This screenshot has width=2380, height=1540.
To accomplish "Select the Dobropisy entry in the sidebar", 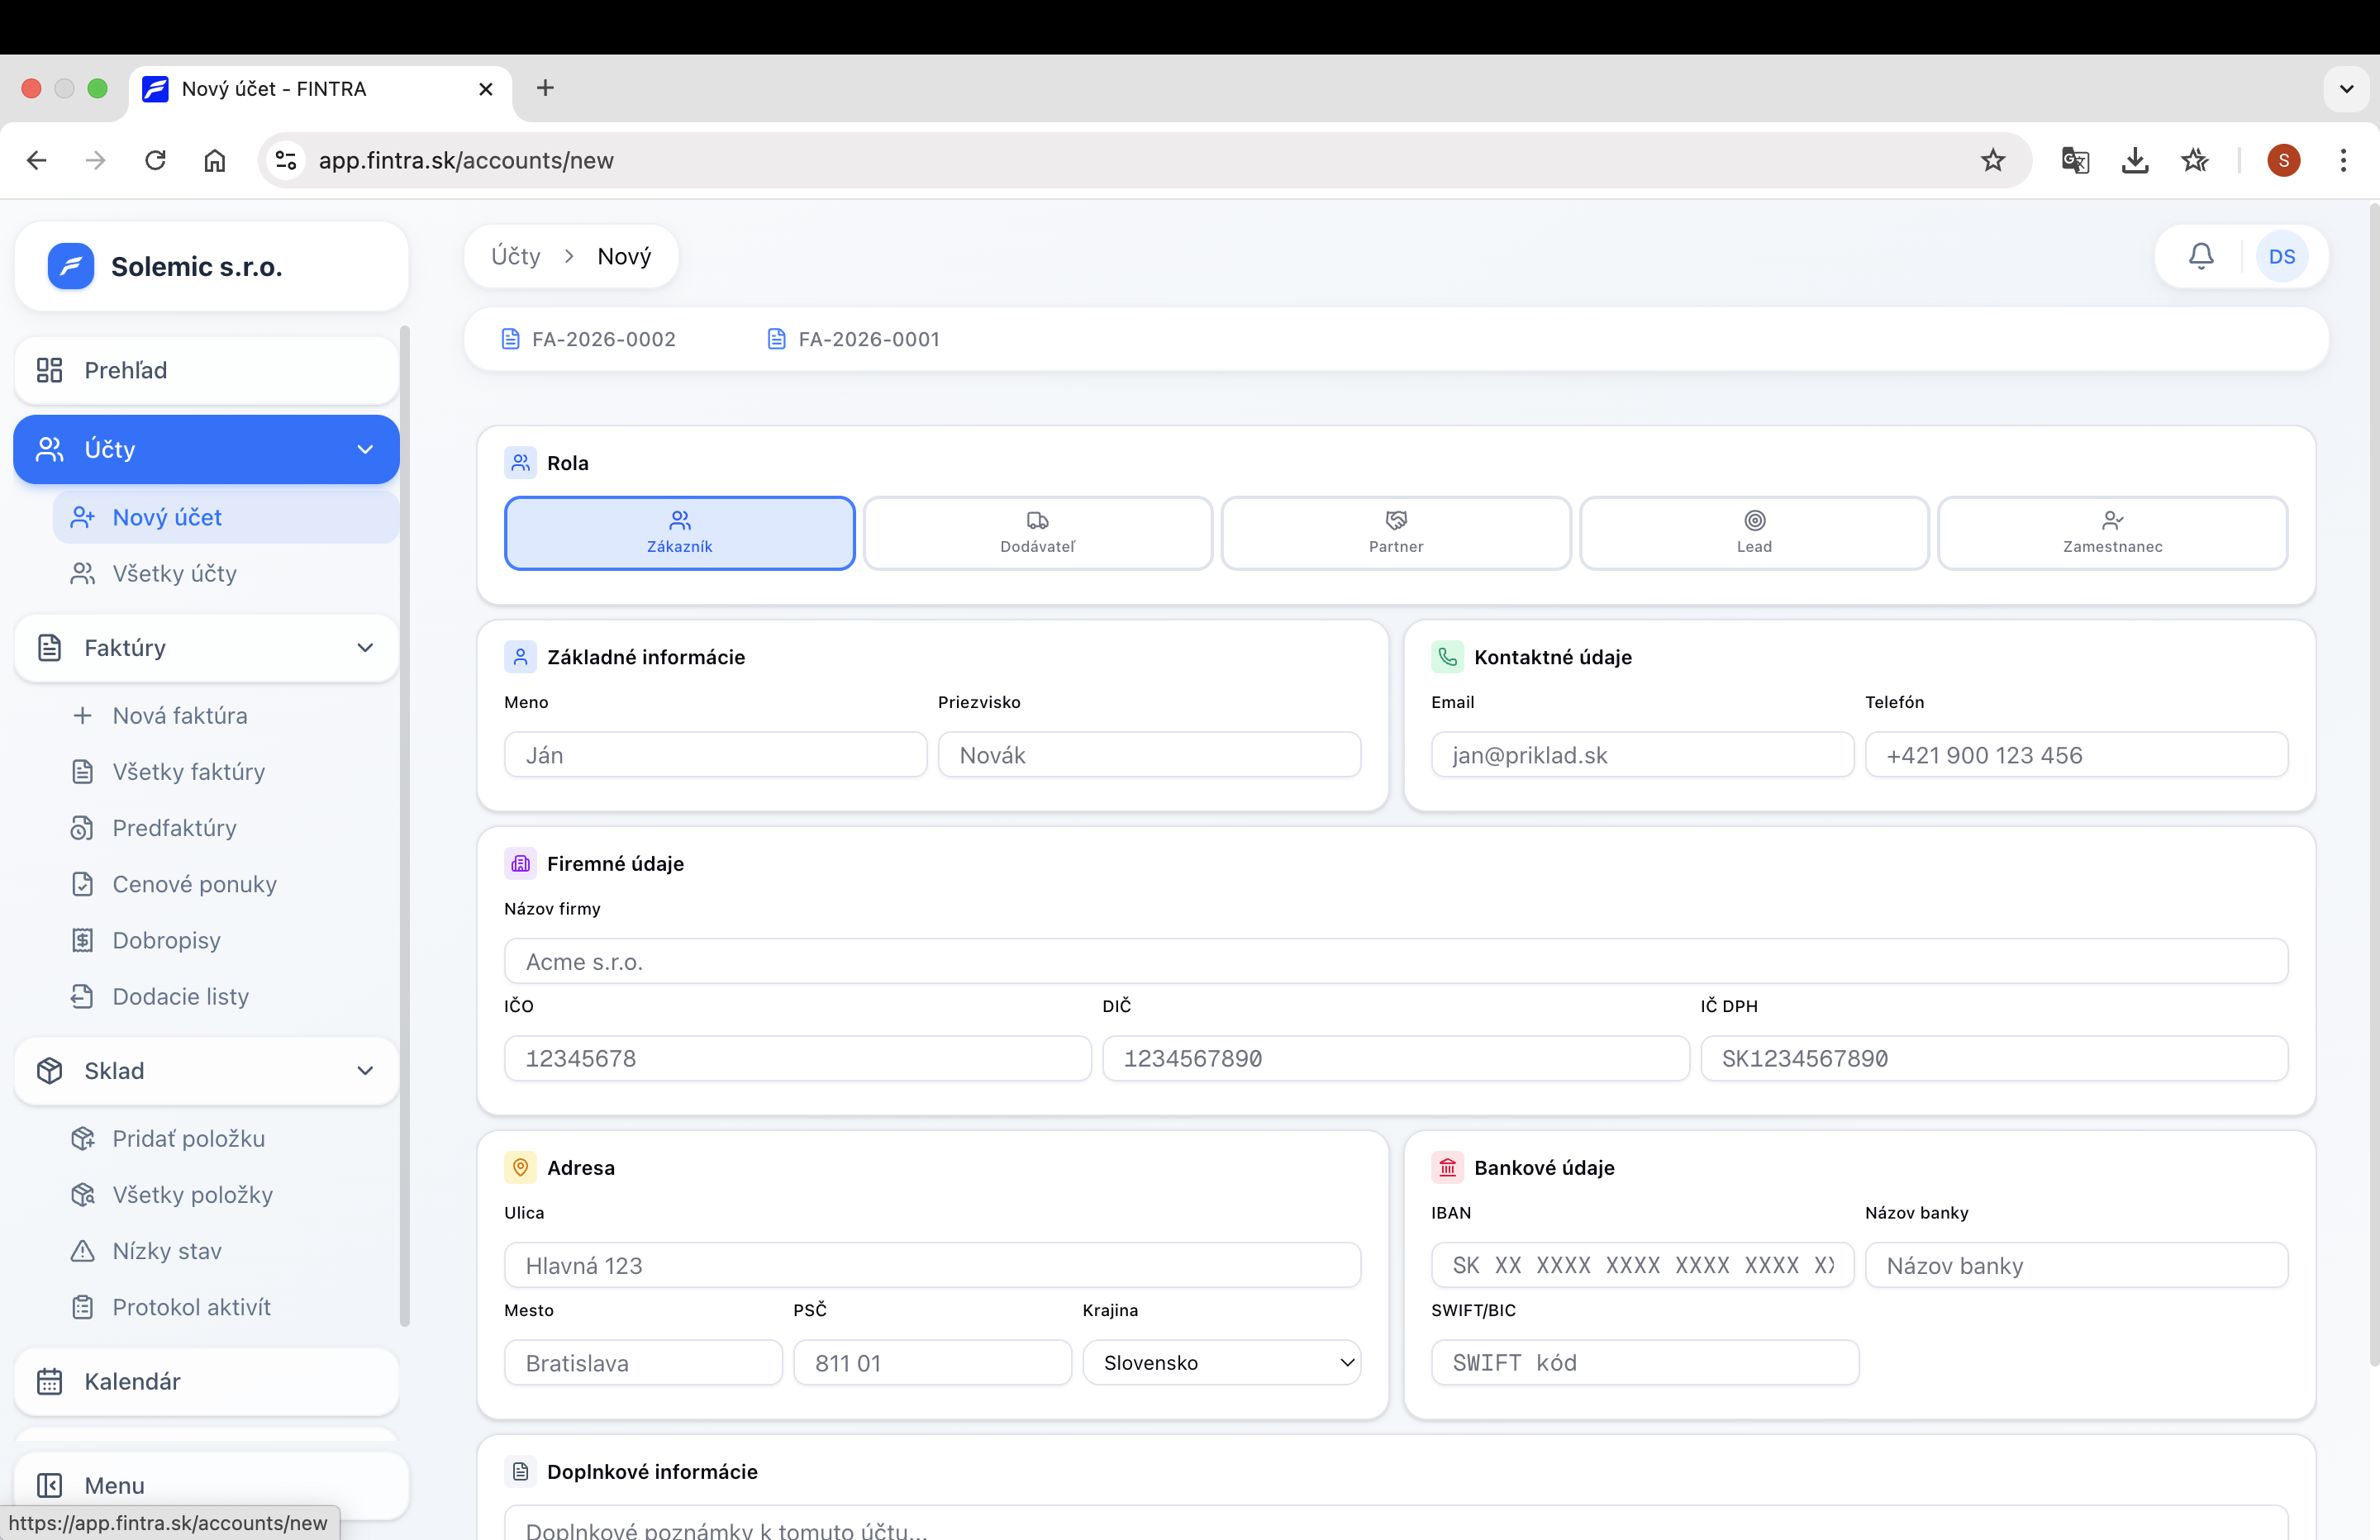I will (165, 940).
